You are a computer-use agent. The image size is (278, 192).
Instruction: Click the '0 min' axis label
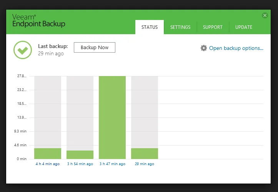coord(22,159)
